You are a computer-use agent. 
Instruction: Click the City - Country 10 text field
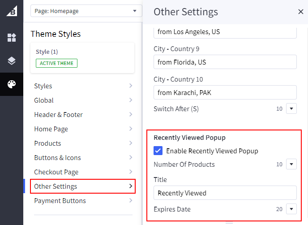click(225, 92)
